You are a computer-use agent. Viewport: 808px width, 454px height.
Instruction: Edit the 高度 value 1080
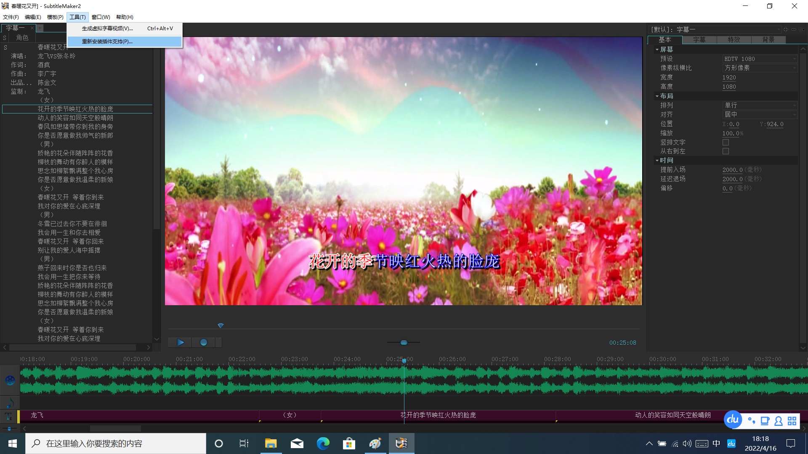(x=729, y=87)
